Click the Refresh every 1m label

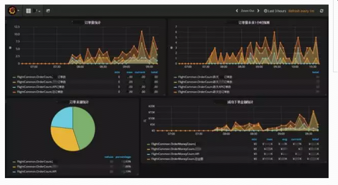coord(301,11)
